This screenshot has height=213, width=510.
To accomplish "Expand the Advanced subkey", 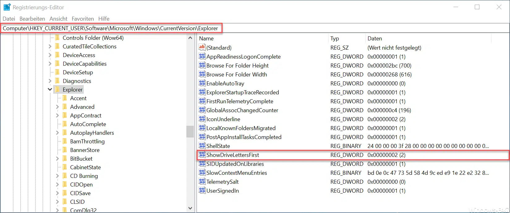I will (57, 107).
